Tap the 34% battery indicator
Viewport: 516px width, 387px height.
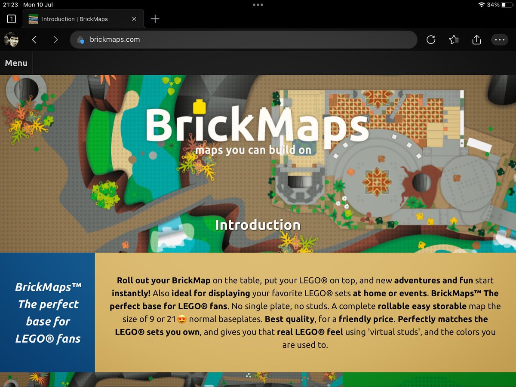click(493, 5)
